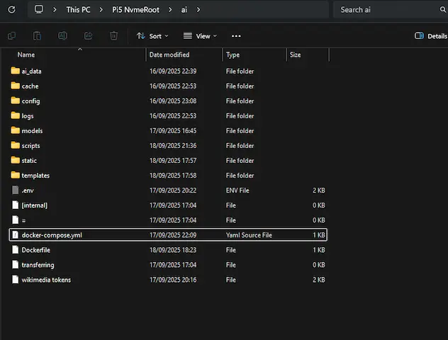The height and width of the screenshot is (340, 448).
Task: Open the Sort dropdown menu
Action: 152,36
